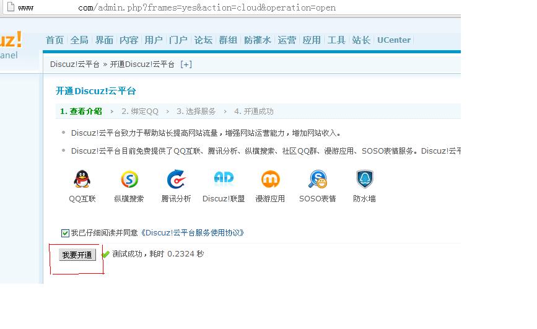Click the page icon in address bar
537x329 pixels.
11,7
